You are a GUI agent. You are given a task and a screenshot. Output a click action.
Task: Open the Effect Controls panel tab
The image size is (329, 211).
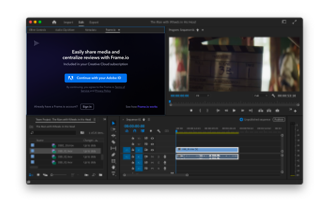tap(37, 30)
